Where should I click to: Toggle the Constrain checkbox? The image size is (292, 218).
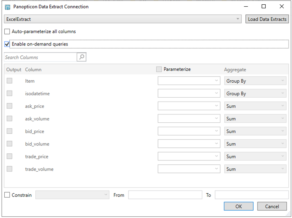coord(7,195)
